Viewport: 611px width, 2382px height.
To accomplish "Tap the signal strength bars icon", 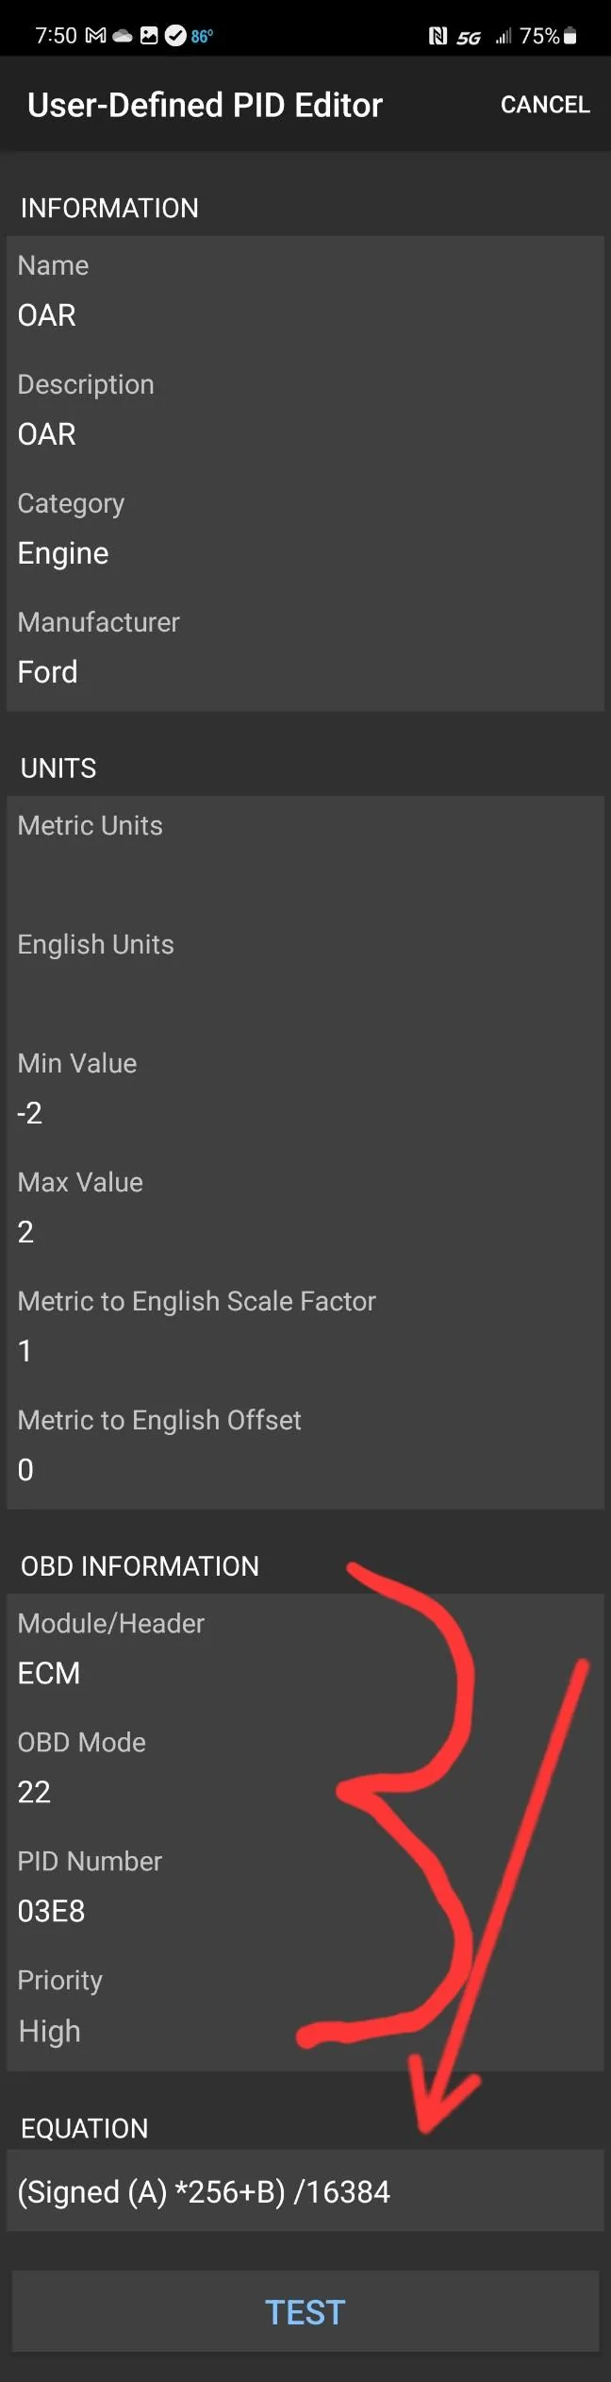I will tap(504, 36).
